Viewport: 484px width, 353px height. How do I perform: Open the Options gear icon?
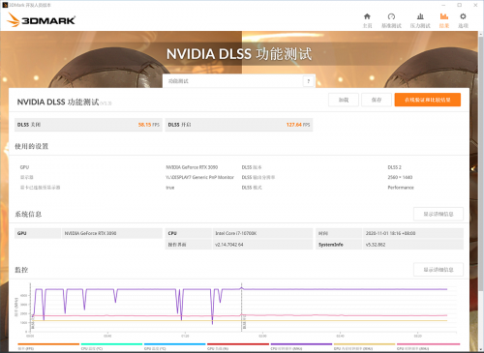463,16
